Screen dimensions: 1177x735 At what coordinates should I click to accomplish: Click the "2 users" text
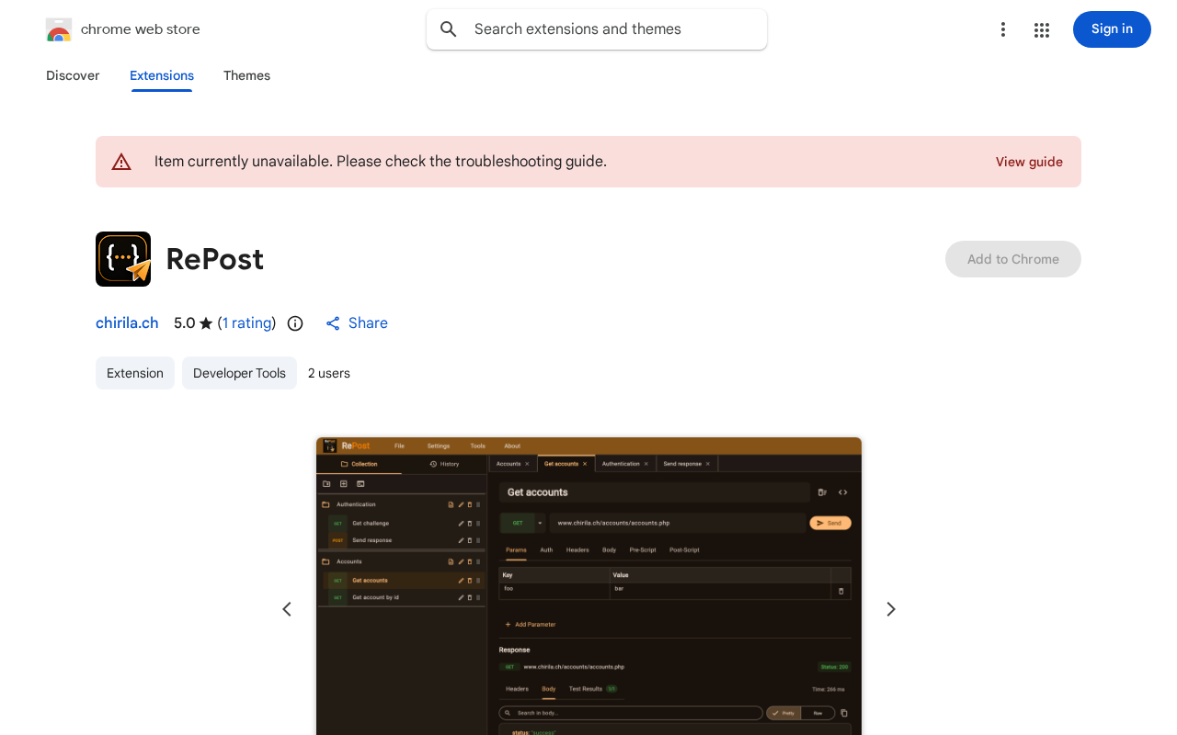pos(329,373)
